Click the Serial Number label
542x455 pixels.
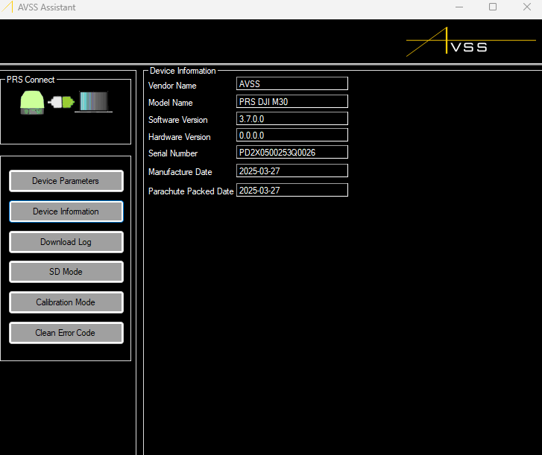173,153
